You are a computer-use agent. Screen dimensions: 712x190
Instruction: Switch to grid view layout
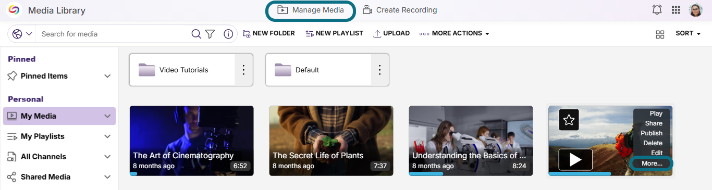(x=660, y=34)
